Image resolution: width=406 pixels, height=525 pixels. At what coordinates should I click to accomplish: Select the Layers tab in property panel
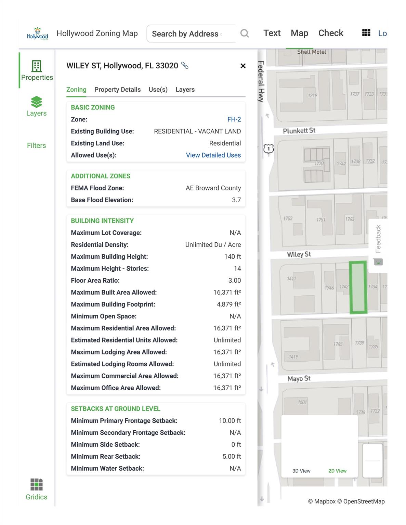click(x=185, y=90)
